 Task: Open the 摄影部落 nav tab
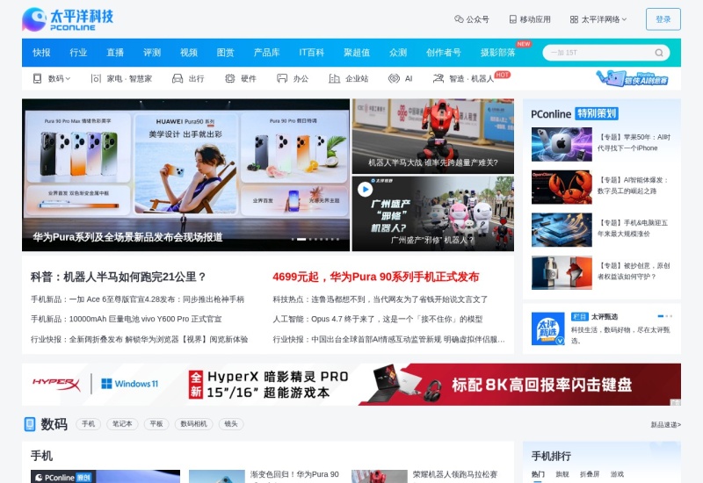pos(497,53)
